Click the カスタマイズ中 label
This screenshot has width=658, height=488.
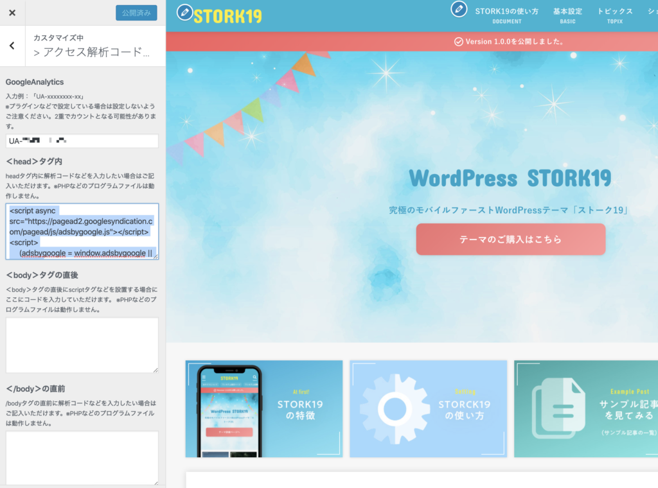pyautogui.click(x=58, y=38)
